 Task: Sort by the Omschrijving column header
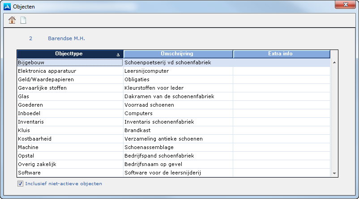(x=178, y=54)
